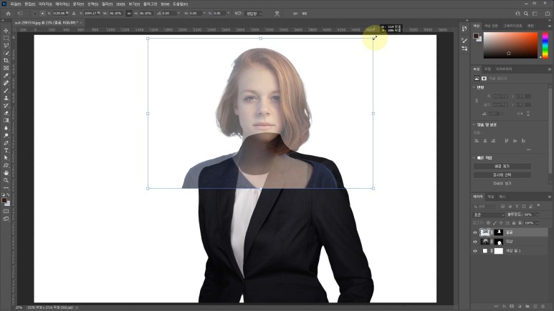
Task: Open the interpolation dropdown in options bar
Action: click(x=254, y=14)
